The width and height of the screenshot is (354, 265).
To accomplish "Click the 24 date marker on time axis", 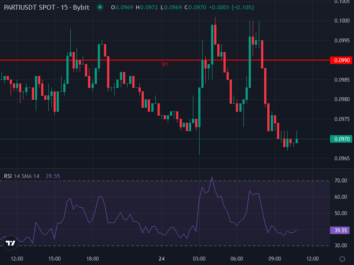I will [162, 258].
